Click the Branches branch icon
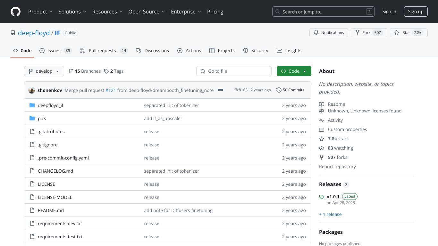This screenshot has height=246, width=438. [x=71, y=71]
